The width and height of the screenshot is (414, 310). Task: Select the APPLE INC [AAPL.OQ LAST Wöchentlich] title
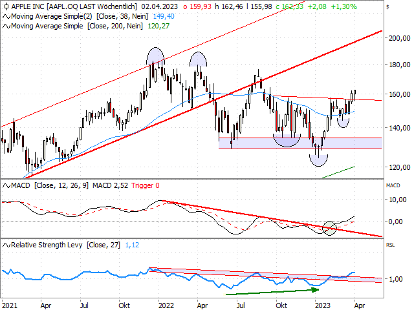[x=74, y=6]
